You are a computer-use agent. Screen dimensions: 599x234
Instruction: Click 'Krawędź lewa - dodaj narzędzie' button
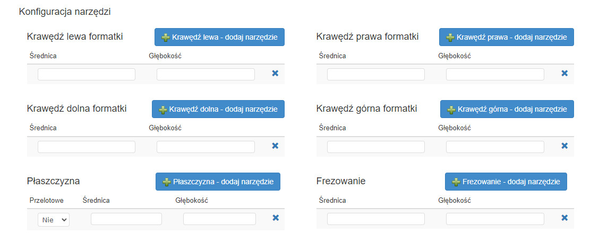point(219,37)
